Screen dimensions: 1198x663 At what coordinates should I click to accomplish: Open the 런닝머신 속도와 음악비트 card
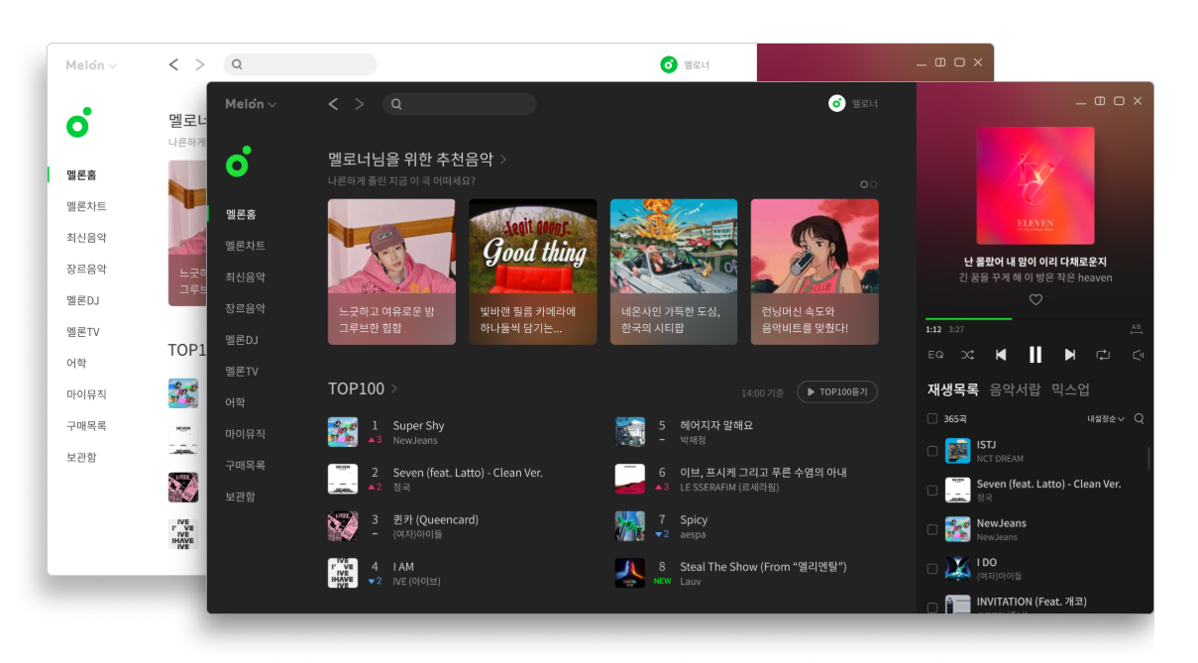tap(815, 272)
